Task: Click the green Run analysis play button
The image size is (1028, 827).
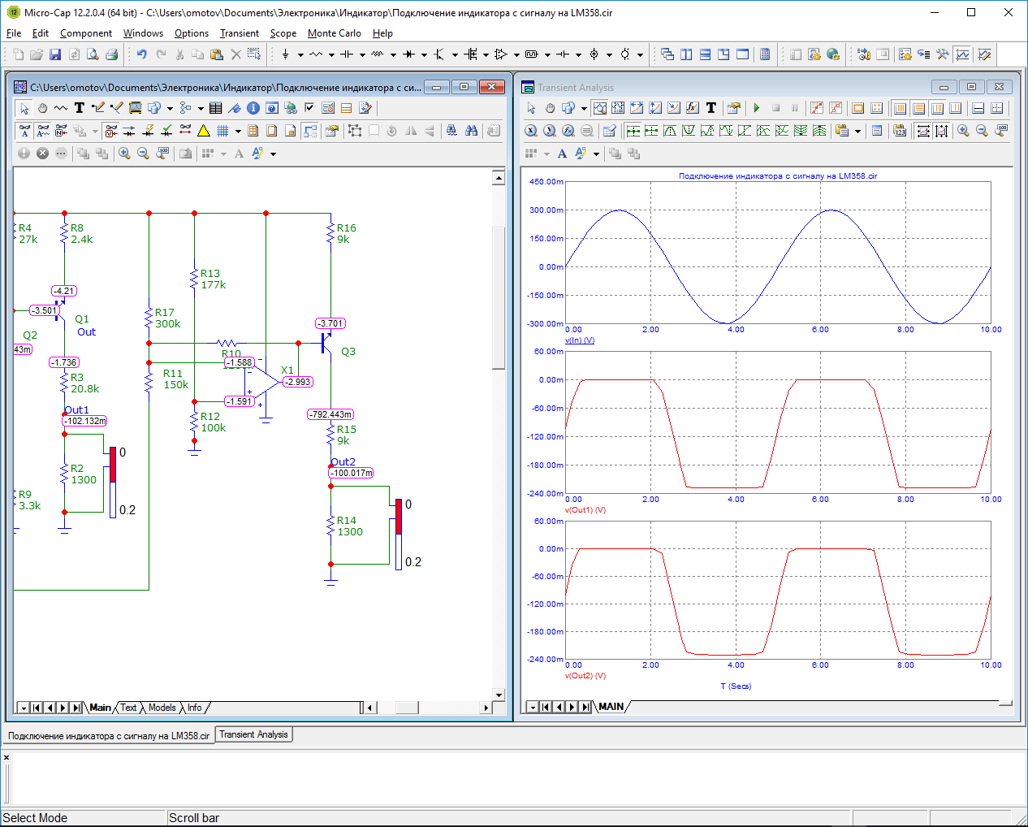Action: click(x=757, y=108)
